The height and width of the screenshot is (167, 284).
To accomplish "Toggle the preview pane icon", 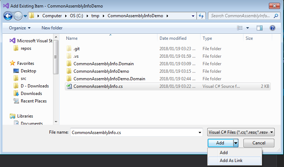I will [260, 28].
